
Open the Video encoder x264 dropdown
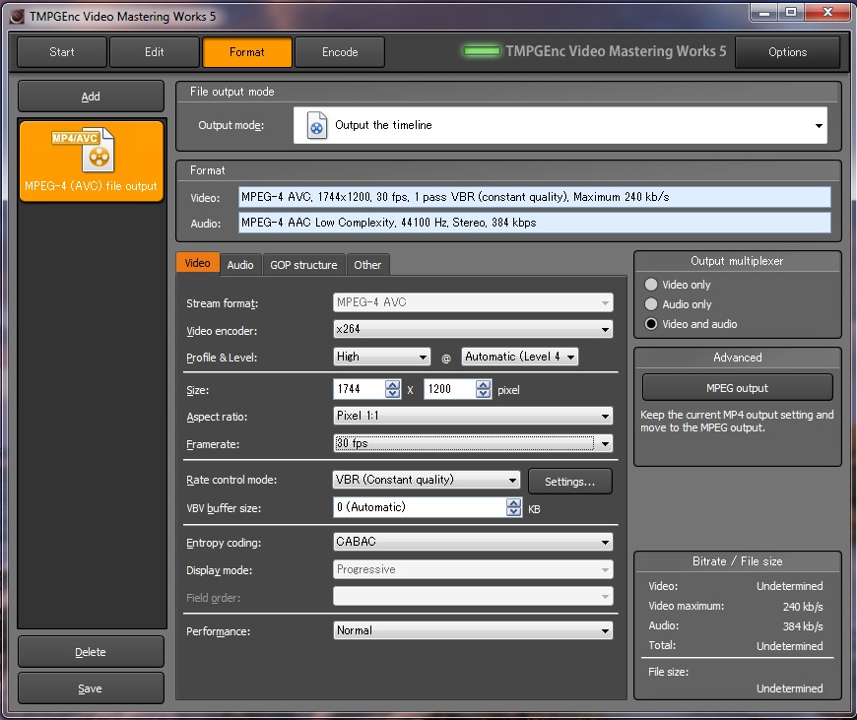(473, 329)
